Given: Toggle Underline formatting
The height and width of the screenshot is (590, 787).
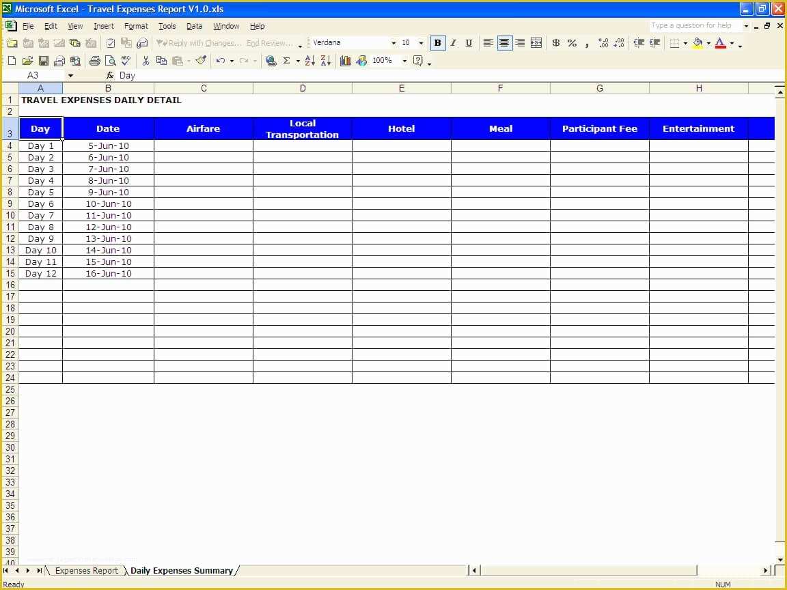Looking at the screenshot, I should (469, 43).
